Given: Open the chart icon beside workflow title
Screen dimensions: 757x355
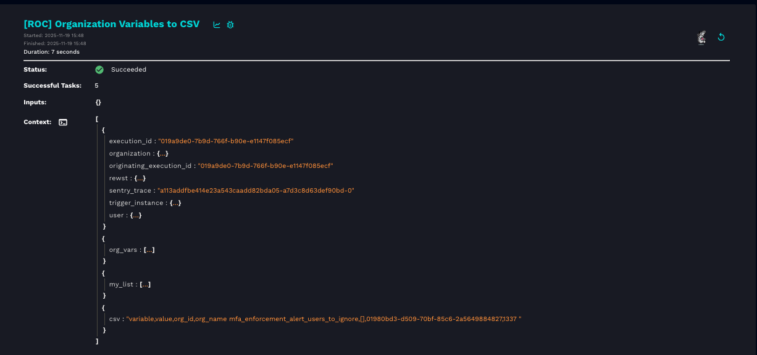Looking at the screenshot, I should pyautogui.click(x=217, y=25).
